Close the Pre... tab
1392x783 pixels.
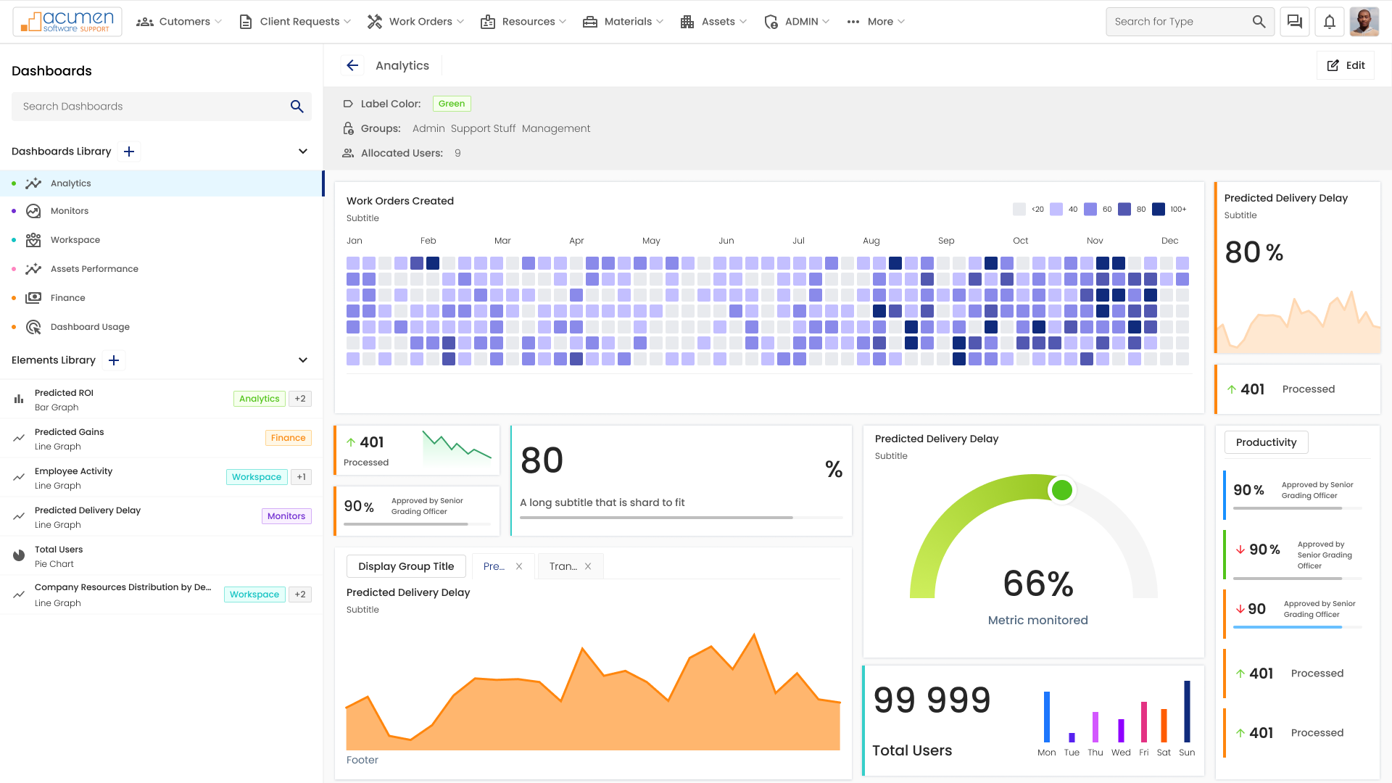519,566
